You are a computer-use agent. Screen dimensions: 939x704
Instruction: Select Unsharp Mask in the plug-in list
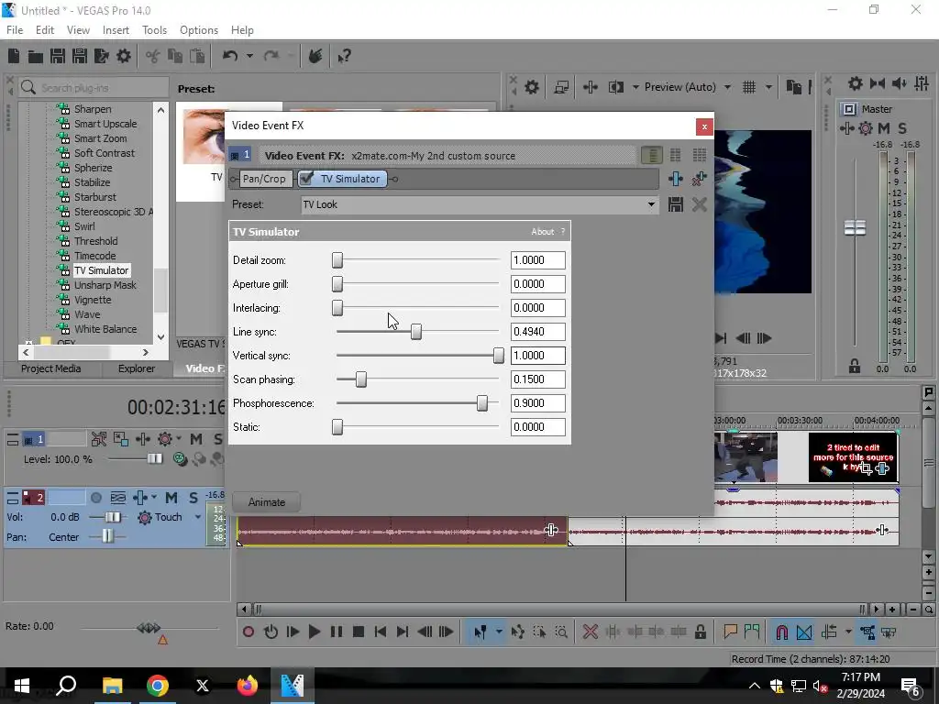click(x=105, y=285)
